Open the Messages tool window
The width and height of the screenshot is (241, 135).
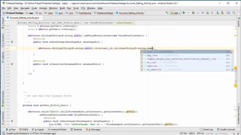(93, 129)
